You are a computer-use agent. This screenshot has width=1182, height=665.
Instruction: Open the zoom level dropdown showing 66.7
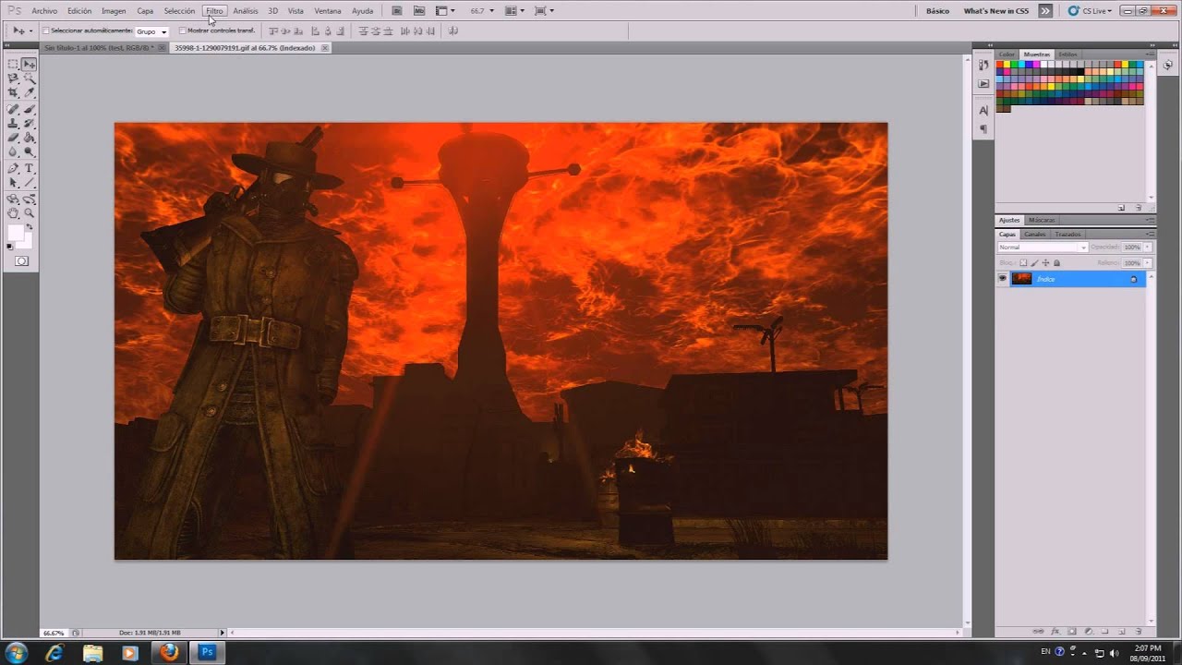[x=481, y=11]
